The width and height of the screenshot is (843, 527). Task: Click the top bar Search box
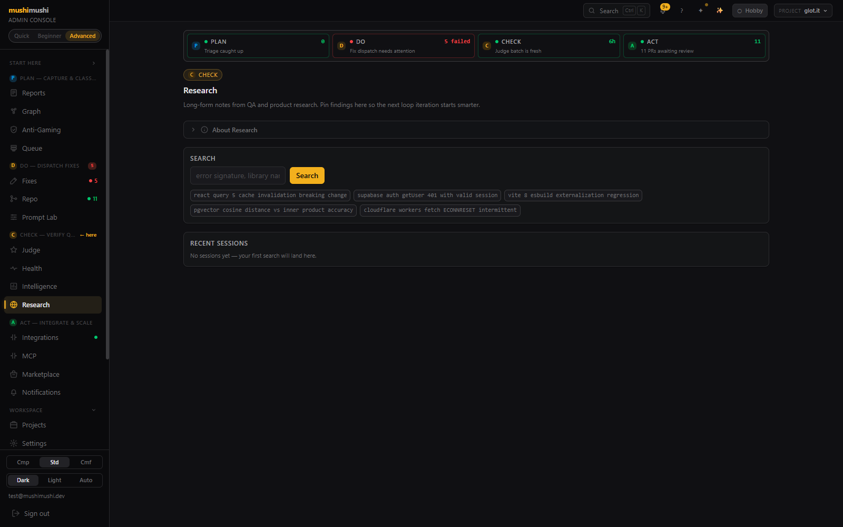[616, 11]
